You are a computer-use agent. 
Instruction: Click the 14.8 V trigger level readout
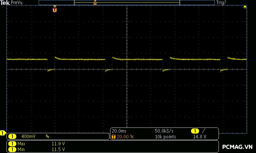click(199, 136)
